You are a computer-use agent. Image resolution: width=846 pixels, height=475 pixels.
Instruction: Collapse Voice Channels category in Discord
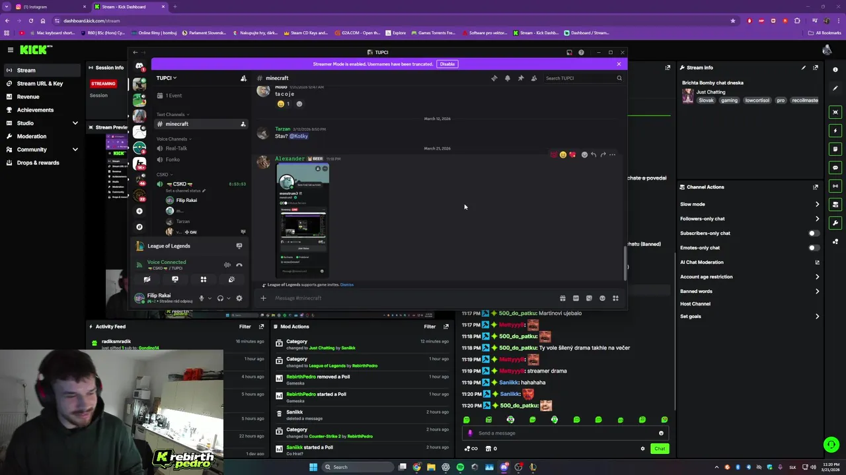pyautogui.click(x=174, y=139)
